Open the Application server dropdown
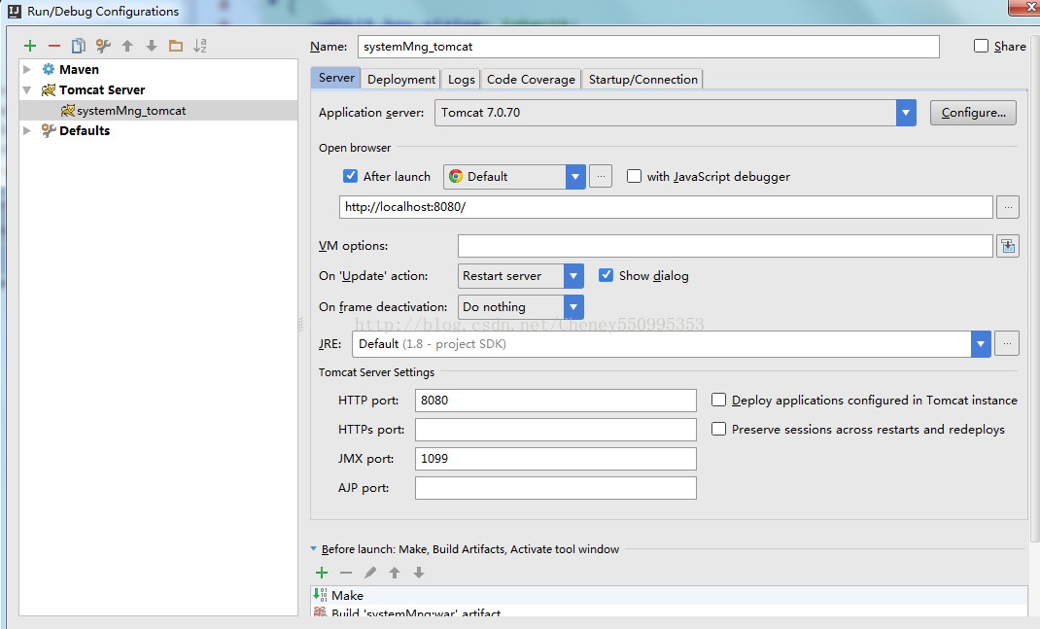This screenshot has width=1040, height=629. pos(906,113)
